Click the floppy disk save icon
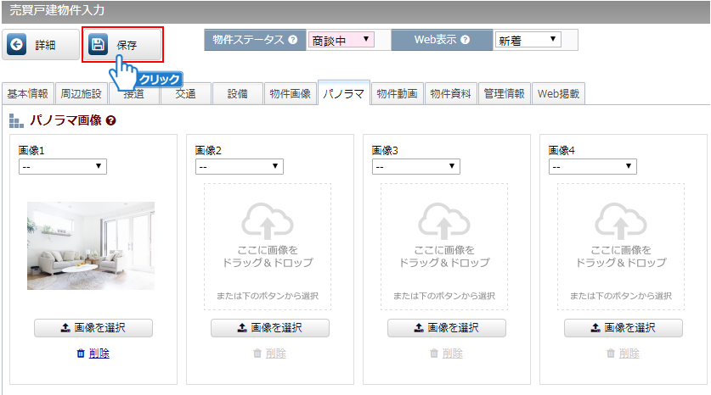 tap(98, 45)
